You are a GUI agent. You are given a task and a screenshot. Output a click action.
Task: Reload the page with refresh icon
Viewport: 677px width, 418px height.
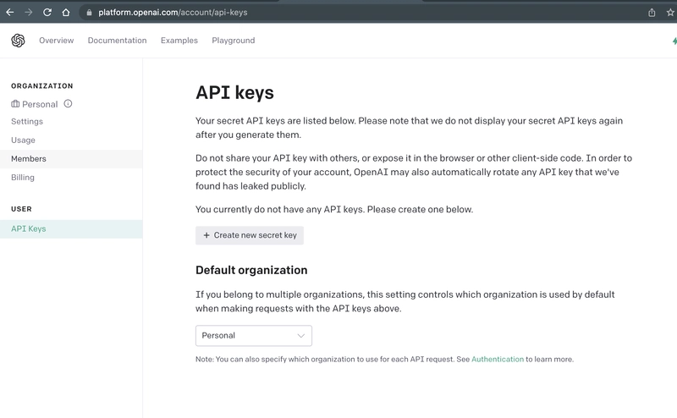[x=47, y=13]
